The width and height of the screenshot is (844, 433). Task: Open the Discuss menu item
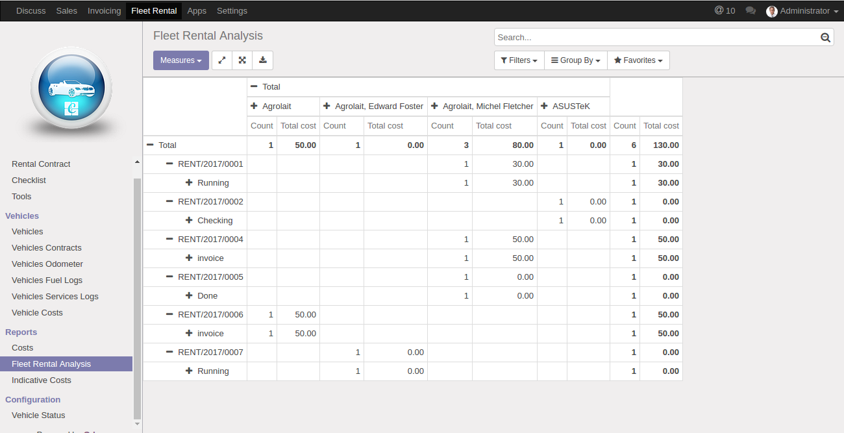(31, 10)
